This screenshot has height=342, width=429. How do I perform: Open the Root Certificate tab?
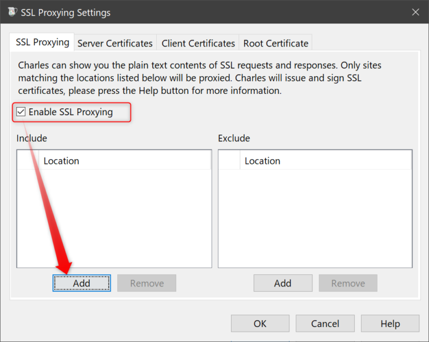(x=276, y=44)
